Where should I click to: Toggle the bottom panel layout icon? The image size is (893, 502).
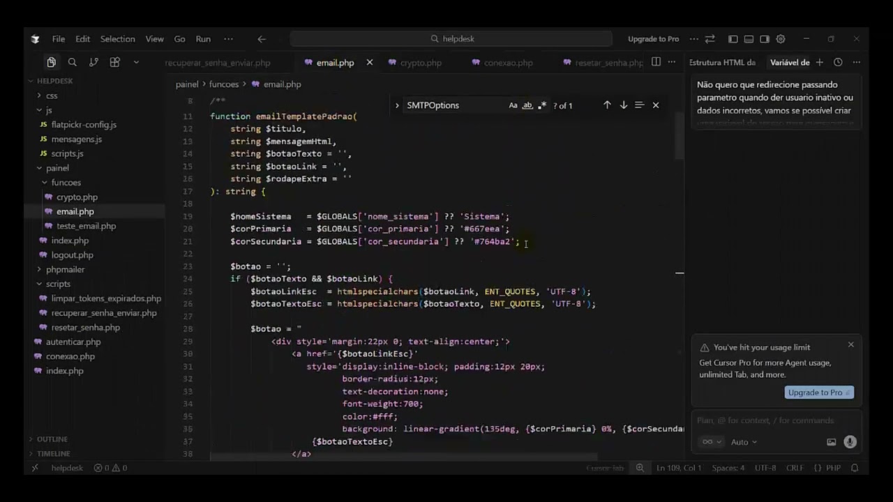[749, 39]
